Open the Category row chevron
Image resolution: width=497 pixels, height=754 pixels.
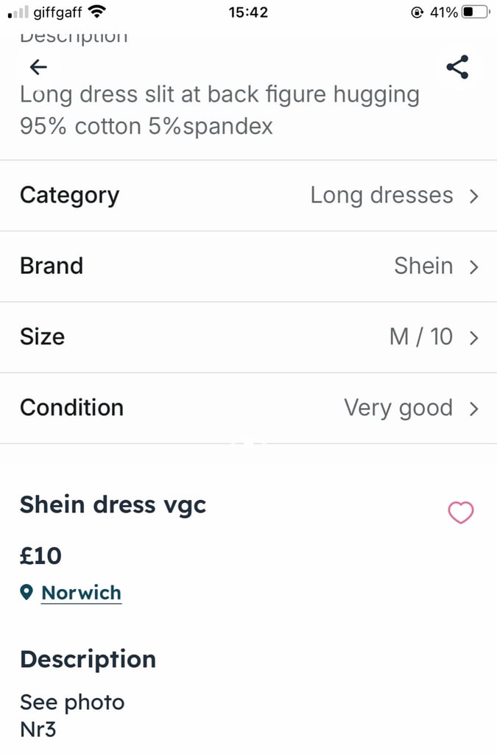tap(474, 196)
